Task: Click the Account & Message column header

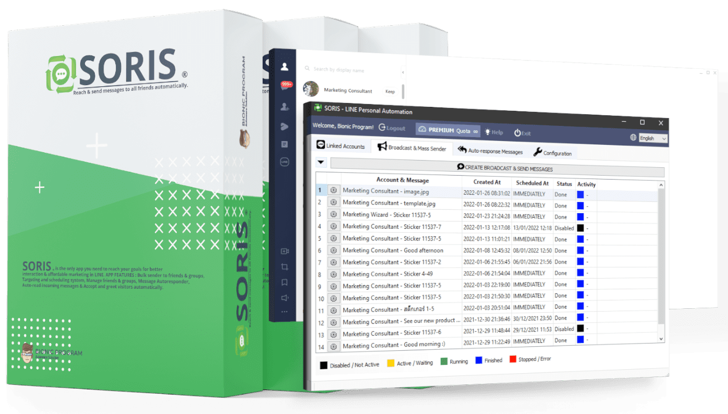Action: [402, 180]
